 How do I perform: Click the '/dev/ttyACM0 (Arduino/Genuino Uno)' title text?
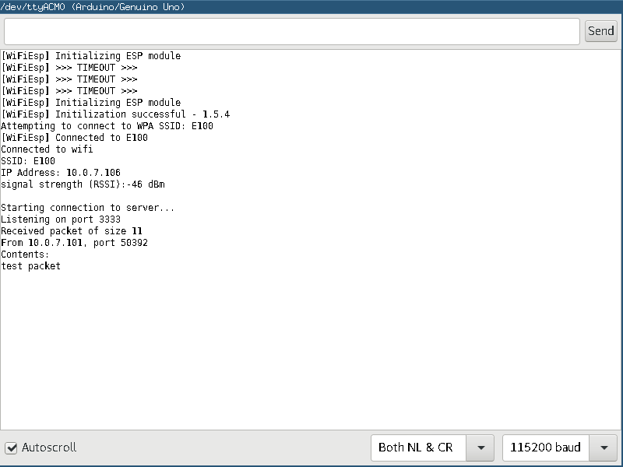point(93,7)
